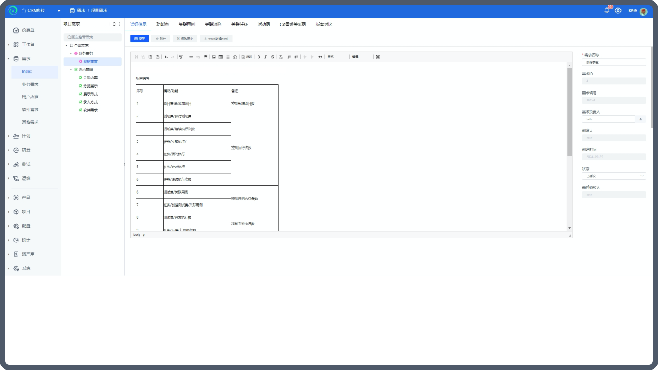658x370 pixels.
Task: Collapse the 需求管理 tree node
Action: pos(71,70)
